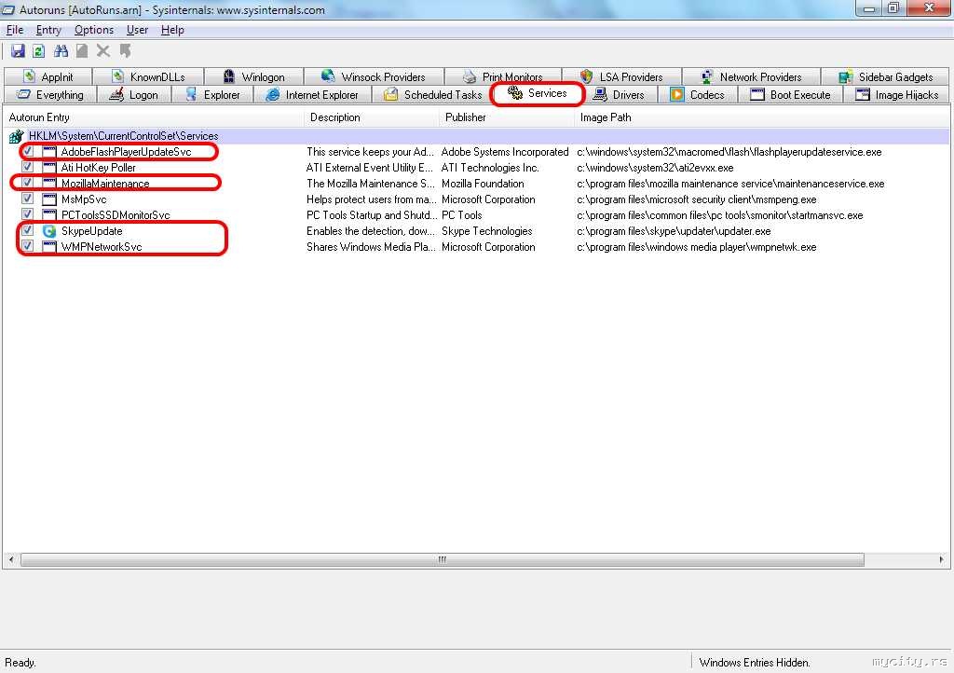The width and height of the screenshot is (954, 673).
Task: Uncheck the SkypeUpdate checkbox
Action: [x=27, y=229]
